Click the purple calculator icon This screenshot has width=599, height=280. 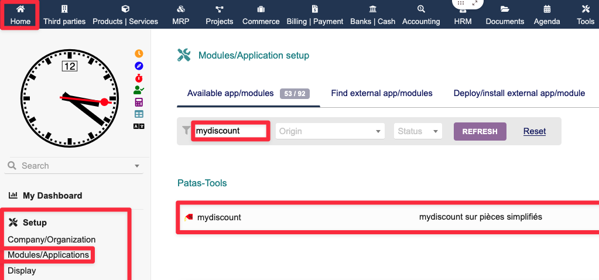[139, 102]
